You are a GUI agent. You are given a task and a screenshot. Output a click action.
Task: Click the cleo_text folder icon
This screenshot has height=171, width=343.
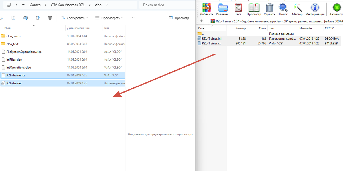(3, 44)
